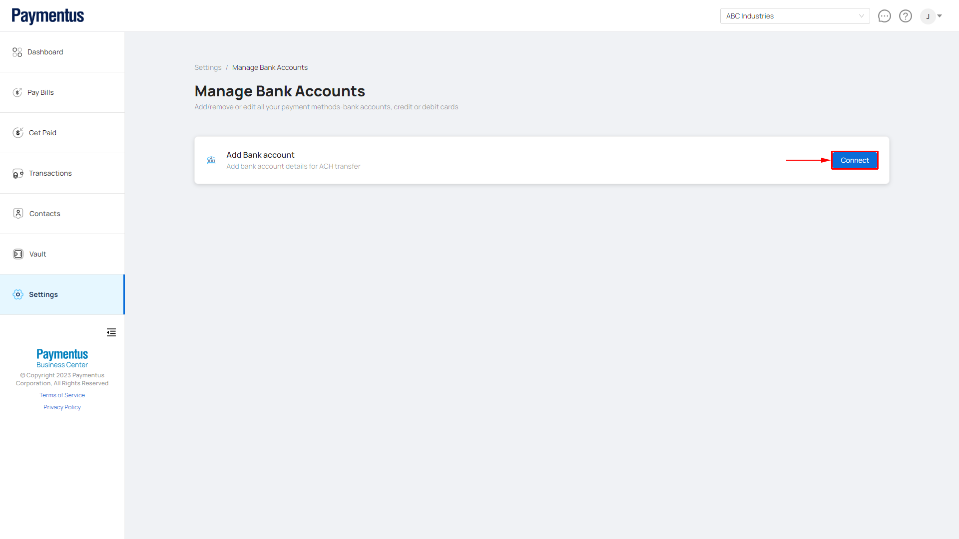This screenshot has width=959, height=539.
Task: Collapse the sidebar navigation menu
Action: (111, 332)
